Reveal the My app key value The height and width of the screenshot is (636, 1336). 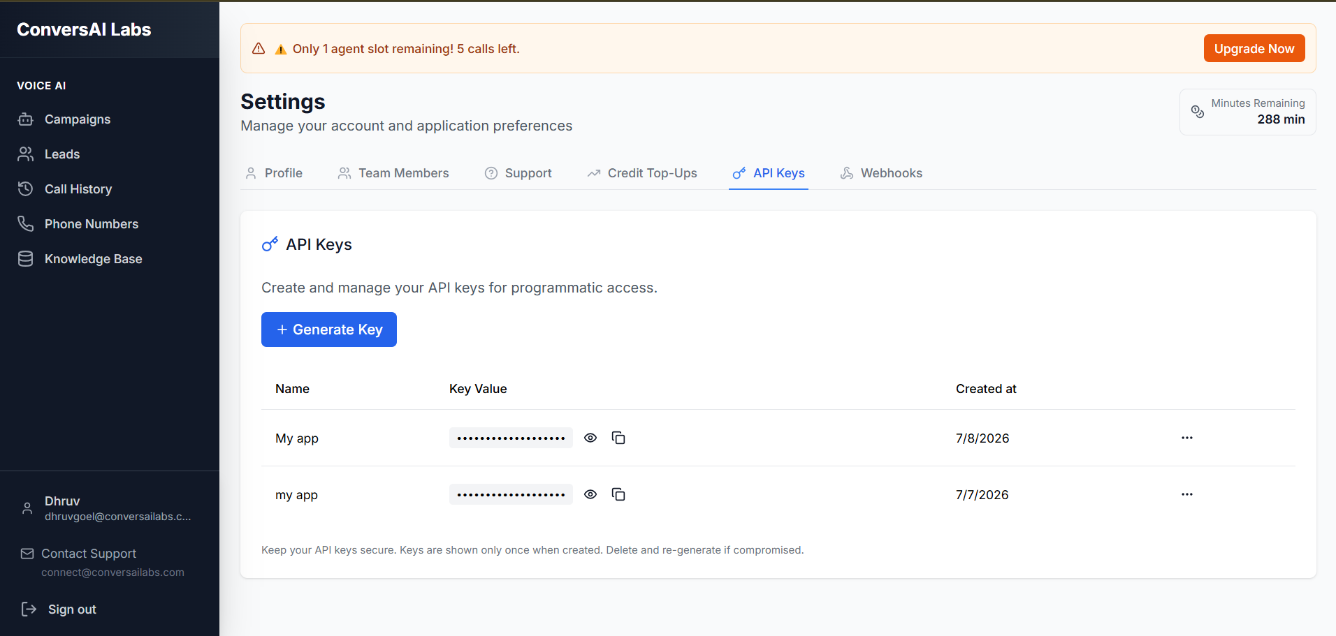[x=590, y=438]
